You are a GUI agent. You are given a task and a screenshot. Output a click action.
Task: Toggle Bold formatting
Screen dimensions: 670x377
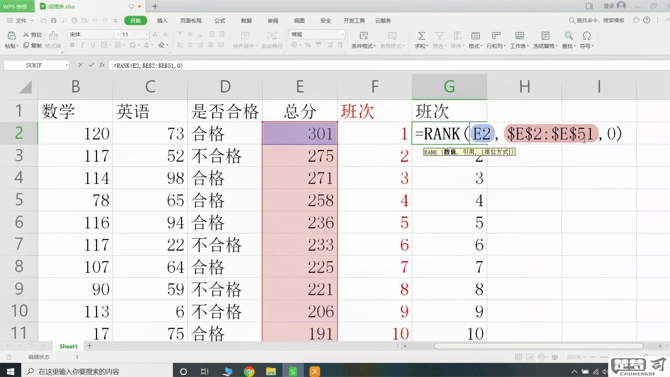point(72,45)
